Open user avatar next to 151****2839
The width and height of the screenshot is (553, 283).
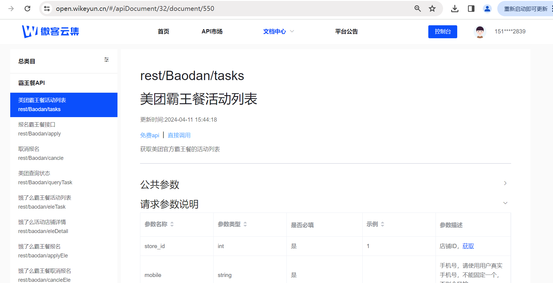[x=480, y=32]
